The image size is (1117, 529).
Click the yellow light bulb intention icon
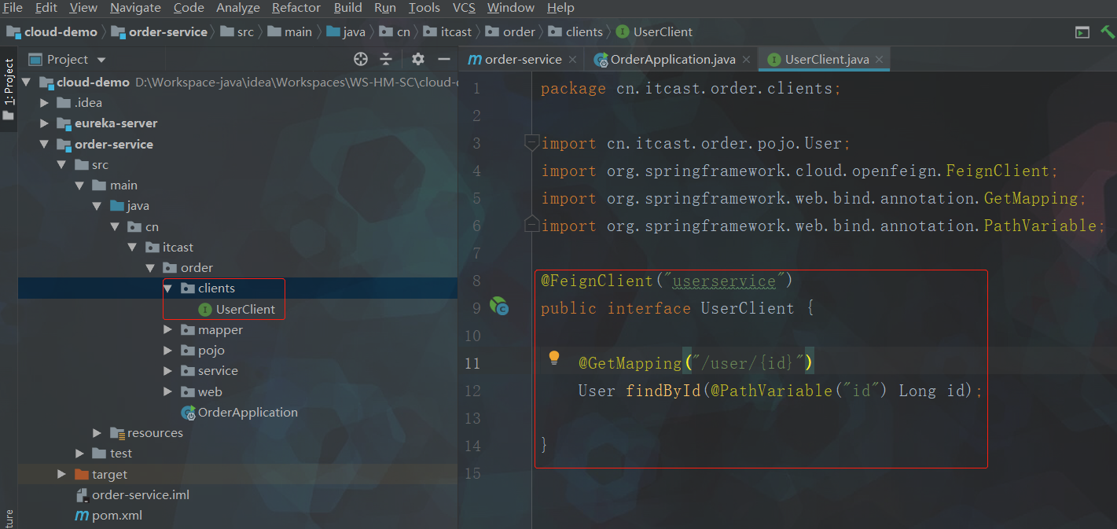pos(554,358)
